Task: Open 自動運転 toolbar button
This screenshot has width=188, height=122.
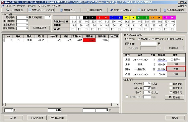Action: [94, 10]
